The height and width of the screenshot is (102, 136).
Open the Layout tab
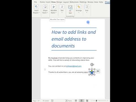pos(66,2)
